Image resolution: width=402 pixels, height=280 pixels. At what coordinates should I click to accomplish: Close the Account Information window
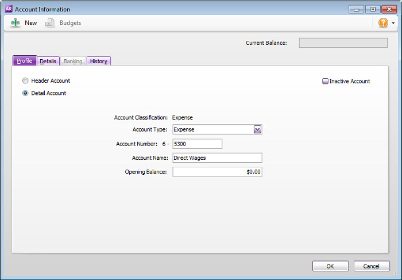click(389, 9)
